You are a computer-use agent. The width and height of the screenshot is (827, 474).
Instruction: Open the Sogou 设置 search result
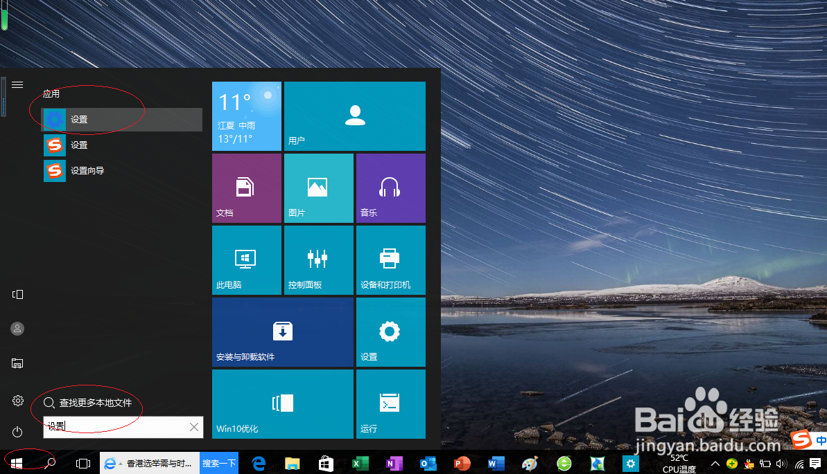click(x=122, y=145)
